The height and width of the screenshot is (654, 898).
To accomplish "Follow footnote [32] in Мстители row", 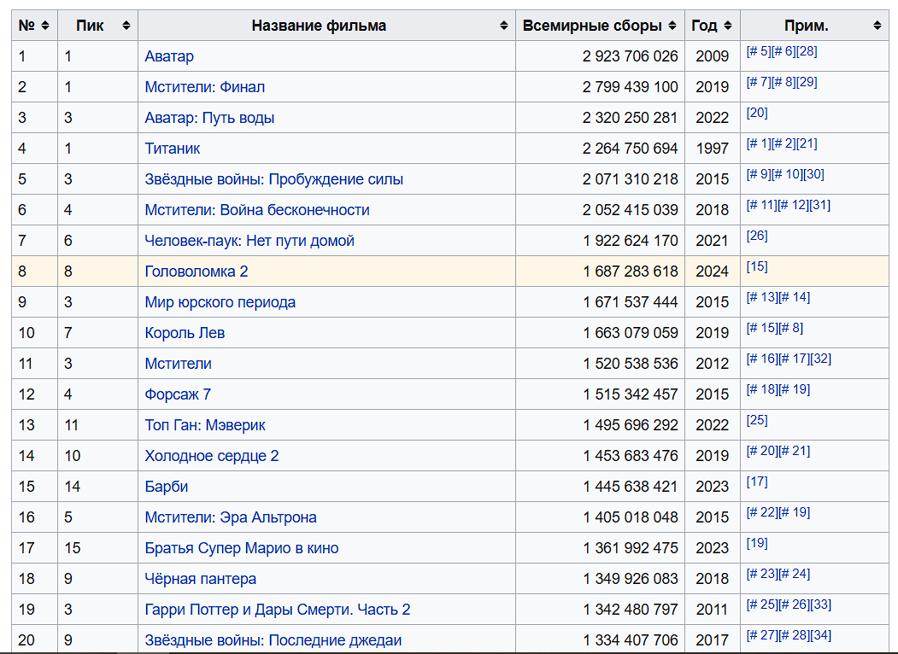I will tap(820, 359).
